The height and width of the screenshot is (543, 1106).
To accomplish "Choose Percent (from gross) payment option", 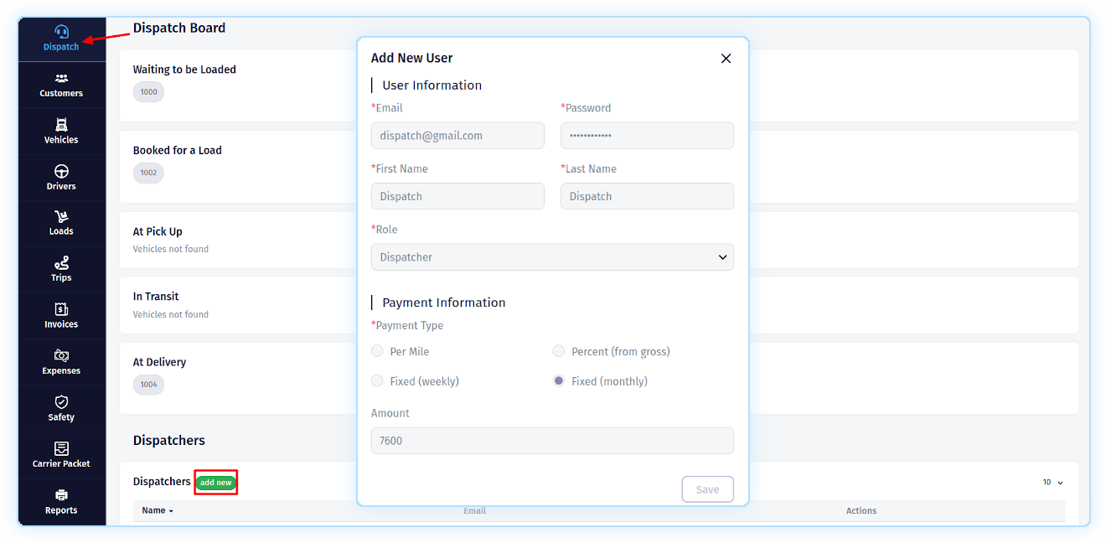I will 559,351.
